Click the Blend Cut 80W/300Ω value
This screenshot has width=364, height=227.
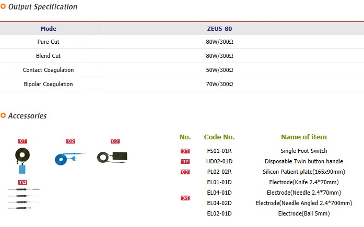(x=219, y=56)
